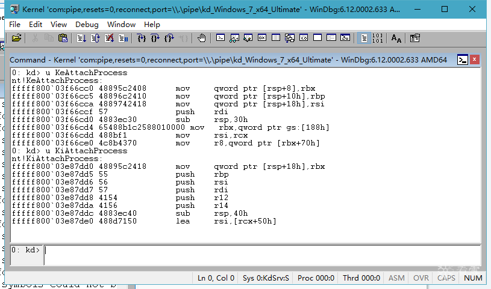Open the Registers window toolbar icon

262,38
